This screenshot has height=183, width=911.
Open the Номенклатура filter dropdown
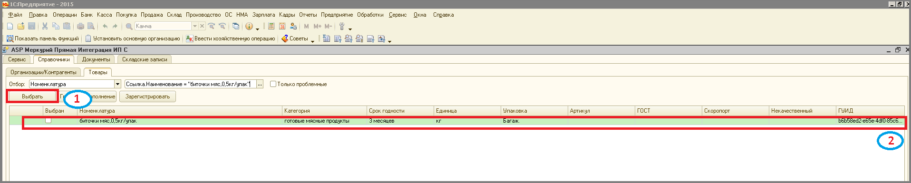tap(117, 84)
